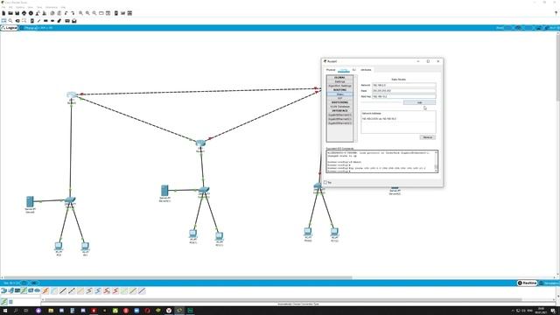Image resolution: width=560 pixels, height=315 pixels.
Task: Switch to Physical workspace view
Action: point(31,27)
